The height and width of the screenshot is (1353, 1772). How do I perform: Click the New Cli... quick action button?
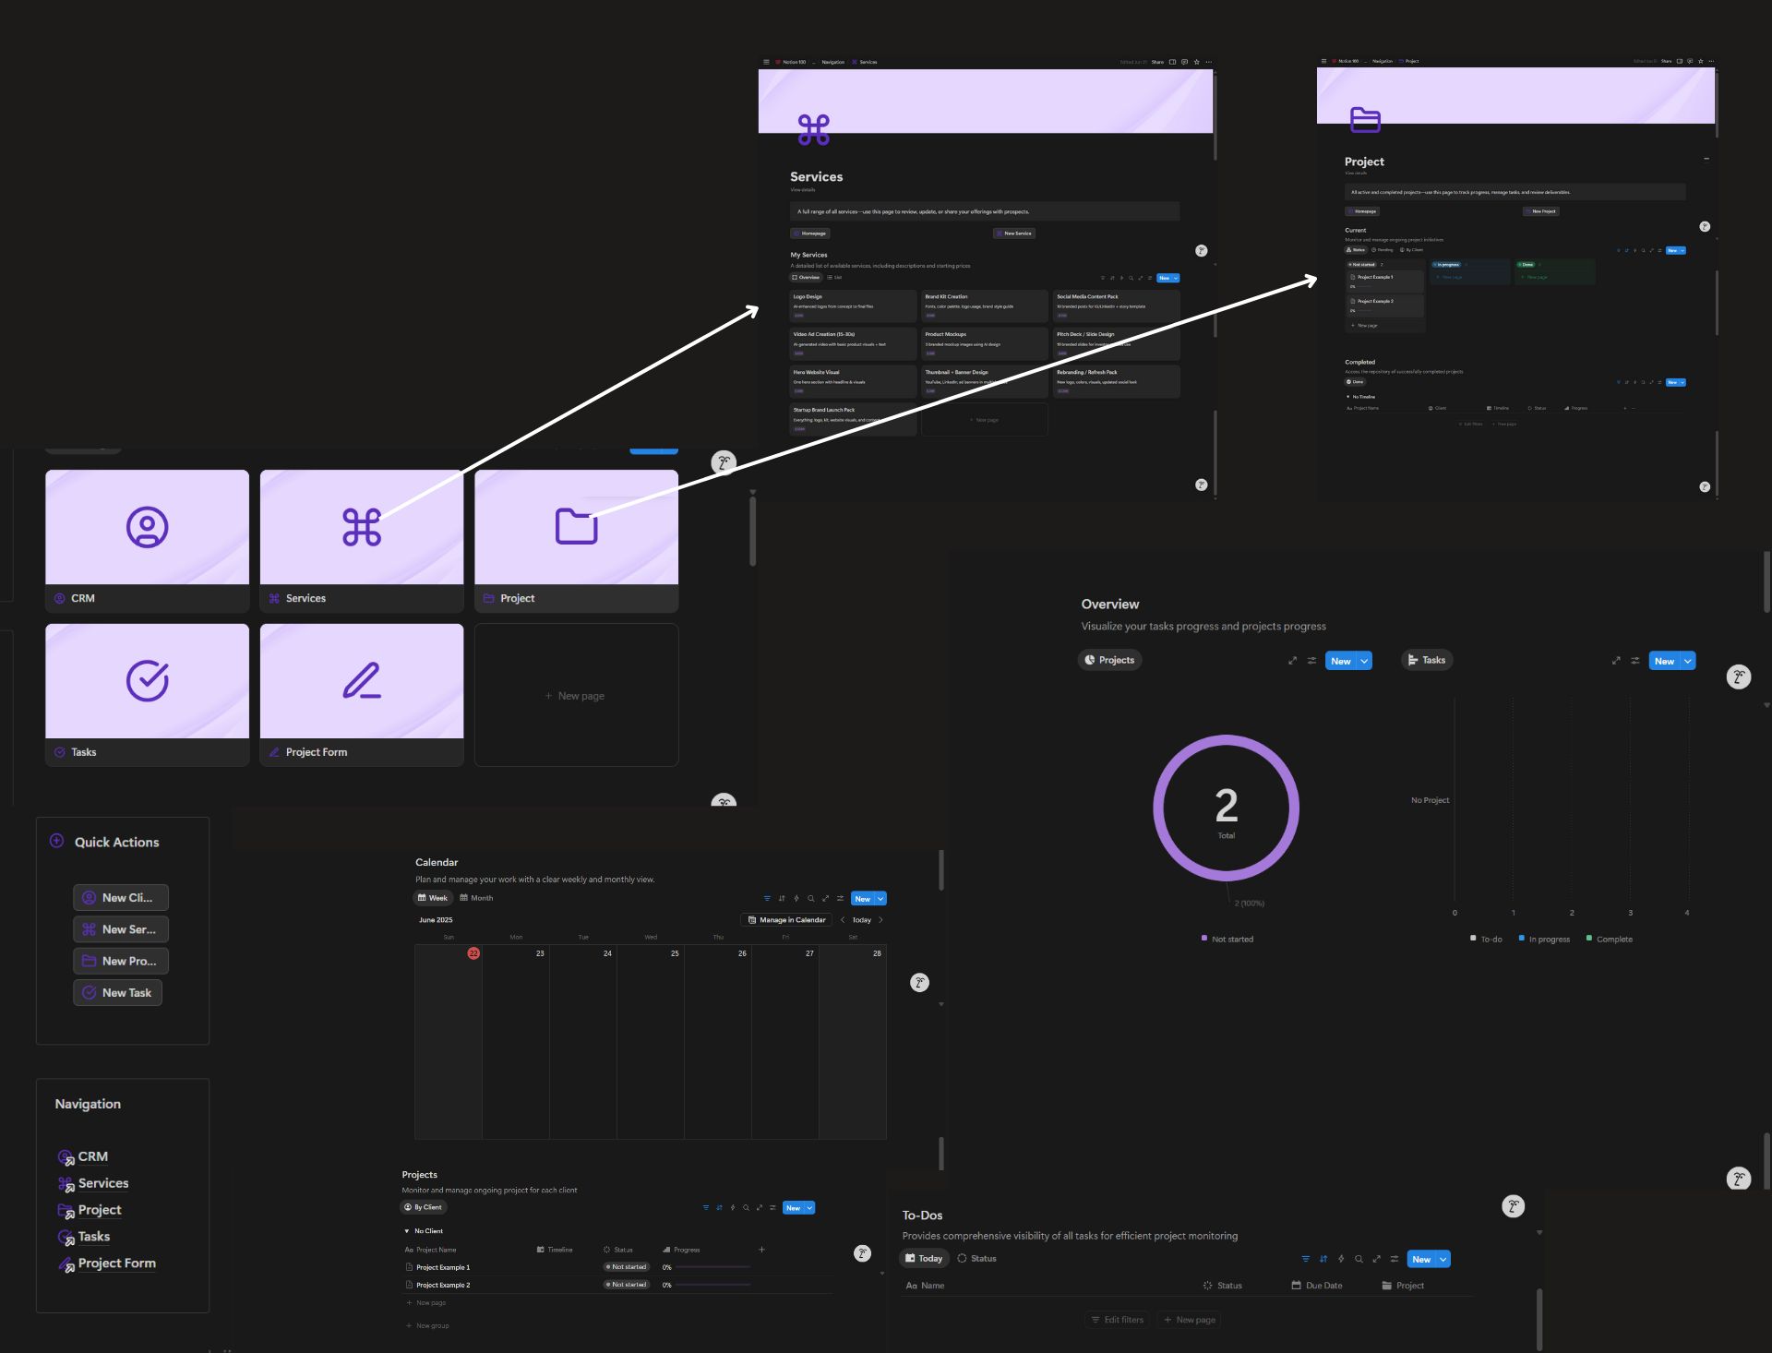tap(121, 897)
